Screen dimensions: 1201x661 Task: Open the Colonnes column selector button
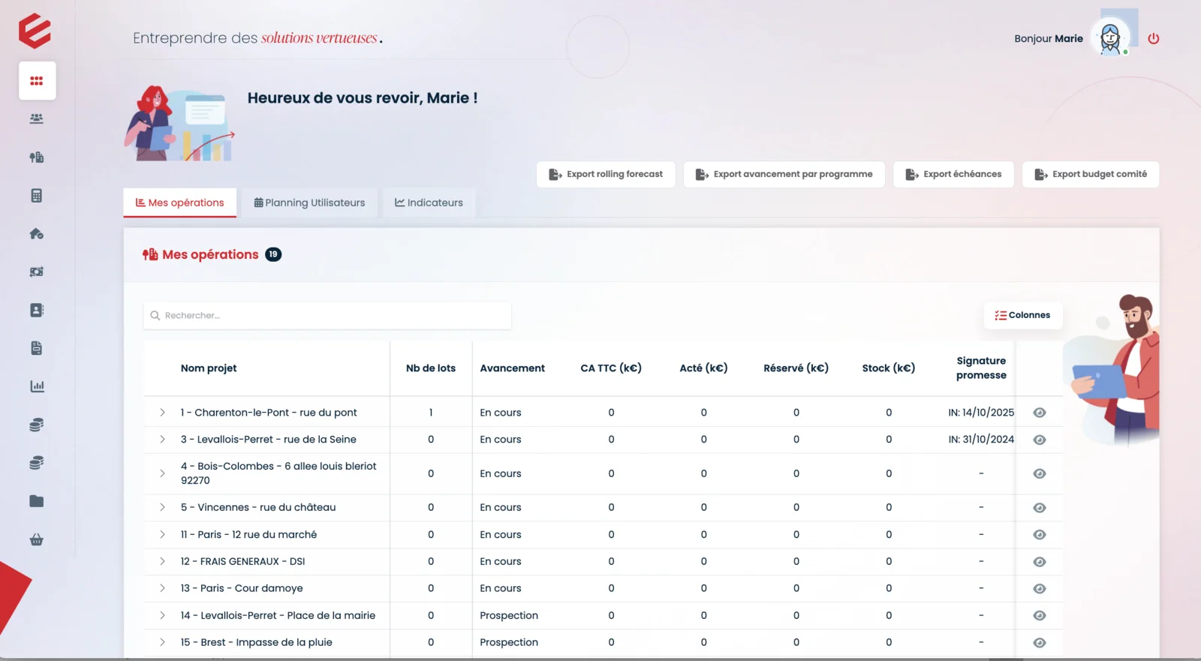coord(1022,315)
